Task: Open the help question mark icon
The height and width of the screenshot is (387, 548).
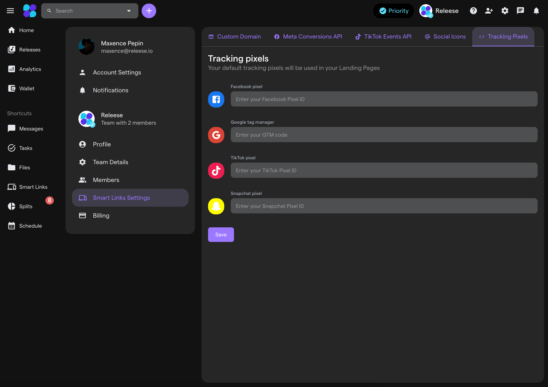Action: 473,11
